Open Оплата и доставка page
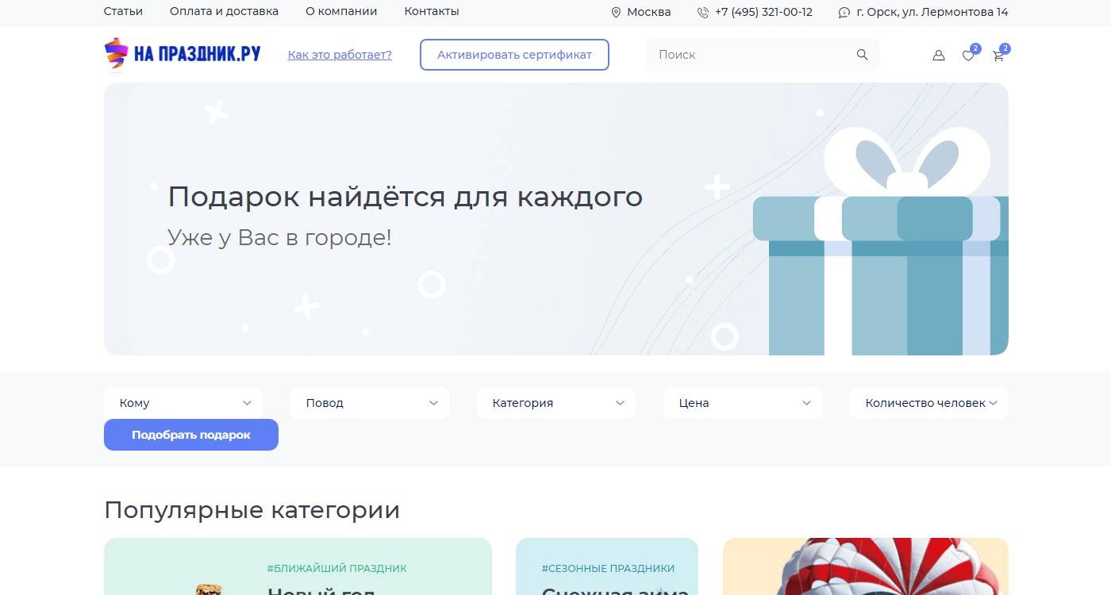 (x=224, y=12)
